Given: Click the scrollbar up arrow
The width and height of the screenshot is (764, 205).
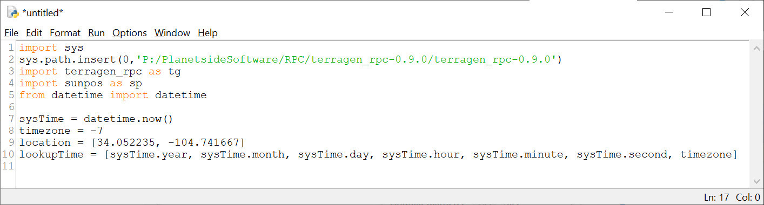Looking at the screenshot, I should tap(755, 48).
